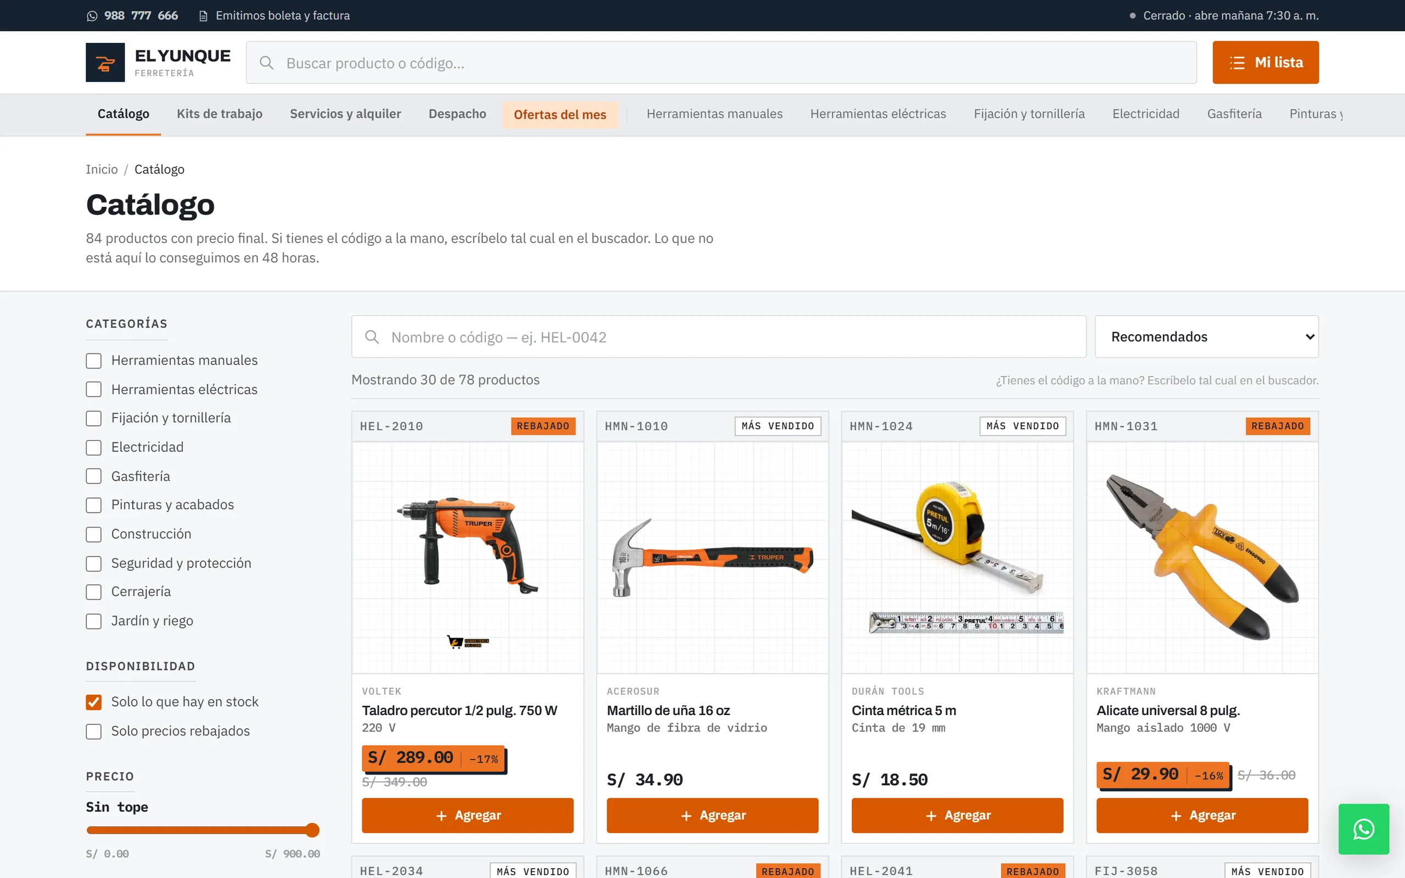Screen dimensions: 1405x878
Task: Open the Kits de trabajo tab
Action: pyautogui.click(x=220, y=114)
